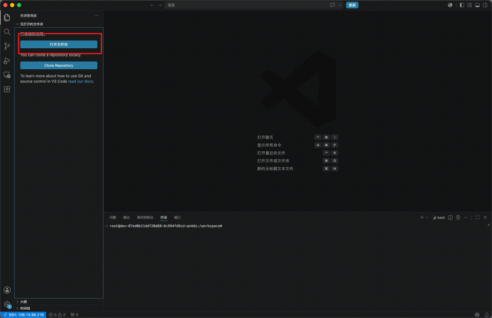Click the SSH: 106.13.98.216 remote indicator
The image size is (492, 318).
[x=24, y=314]
